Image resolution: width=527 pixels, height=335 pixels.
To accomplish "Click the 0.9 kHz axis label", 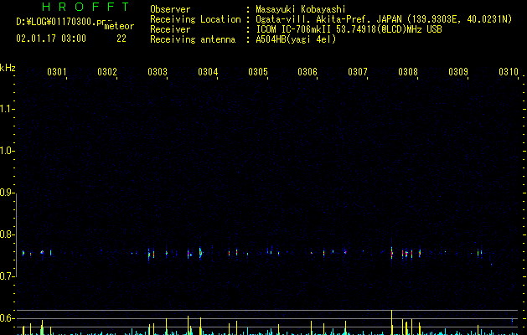I will 7,193.
